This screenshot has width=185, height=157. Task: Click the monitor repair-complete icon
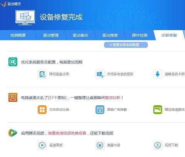tap(25, 17)
